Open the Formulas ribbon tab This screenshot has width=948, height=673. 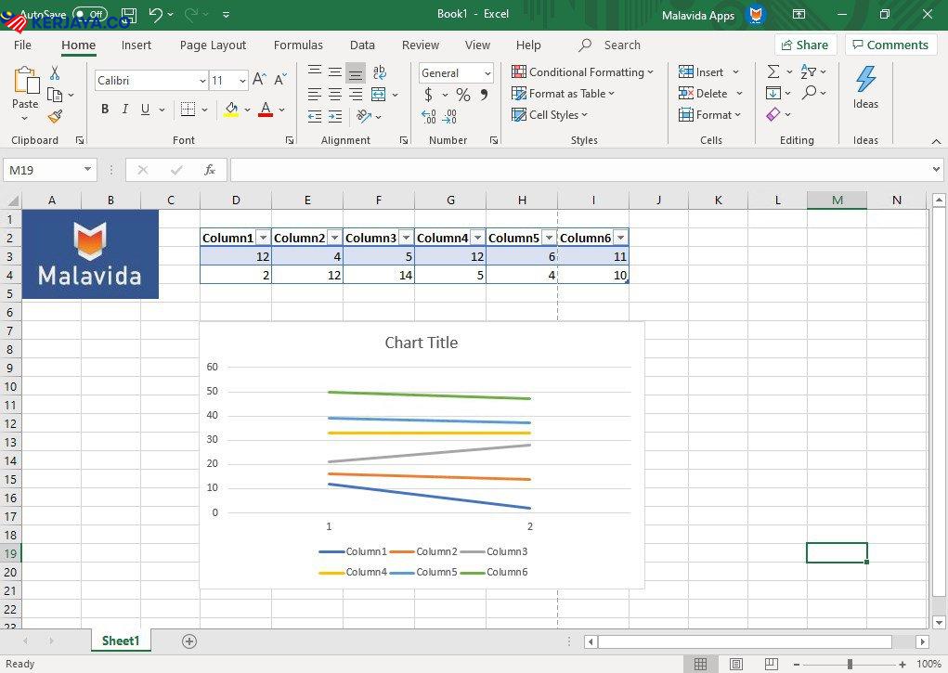pyautogui.click(x=298, y=45)
